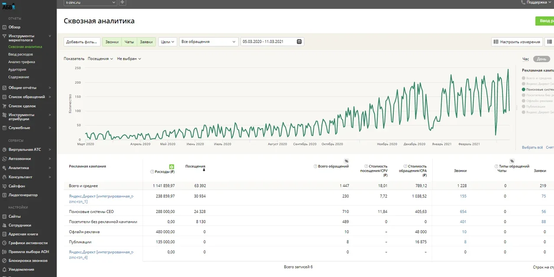Open Анализ трафика in the sidebar
554x277 pixels.
pyautogui.click(x=22, y=62)
